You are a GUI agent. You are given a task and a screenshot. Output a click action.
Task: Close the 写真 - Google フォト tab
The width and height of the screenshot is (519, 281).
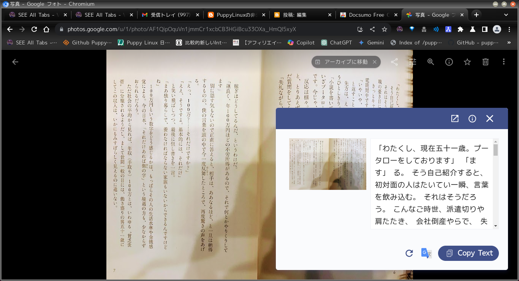click(462, 15)
